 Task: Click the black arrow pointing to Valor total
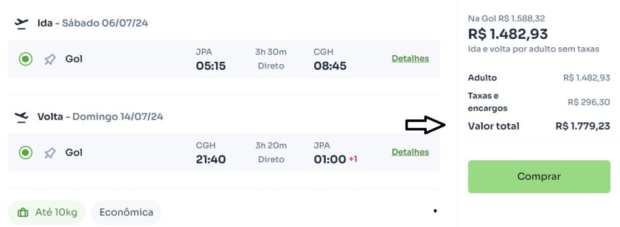(x=426, y=125)
